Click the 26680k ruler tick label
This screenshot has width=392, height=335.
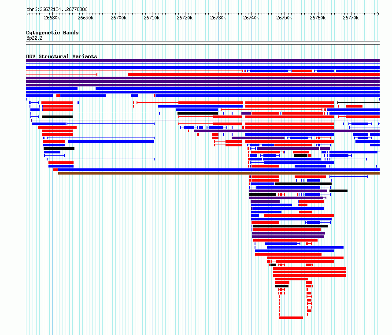(52, 18)
